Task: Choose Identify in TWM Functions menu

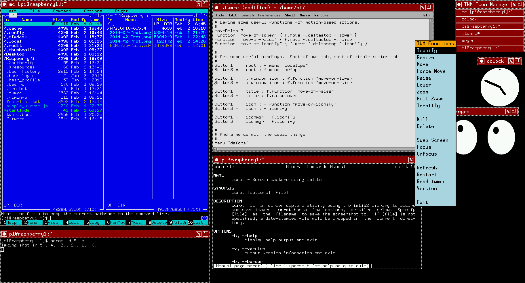Action: pos(435,106)
